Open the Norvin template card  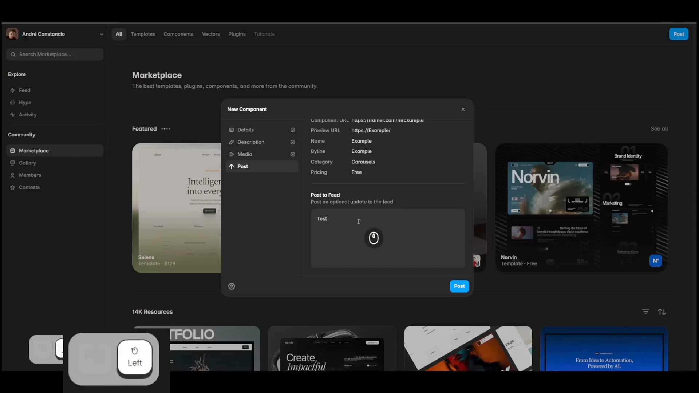coord(581,207)
